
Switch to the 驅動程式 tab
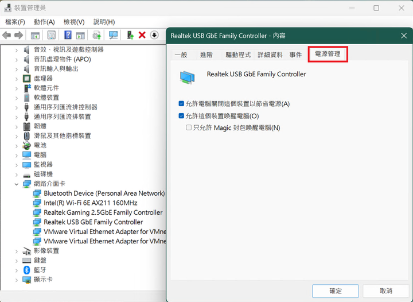click(238, 55)
